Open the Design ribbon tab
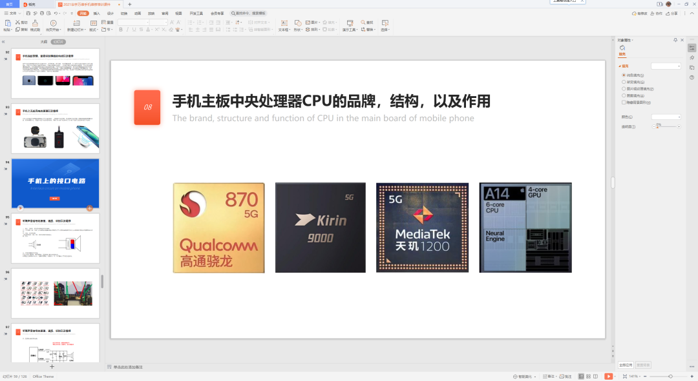 coord(111,14)
